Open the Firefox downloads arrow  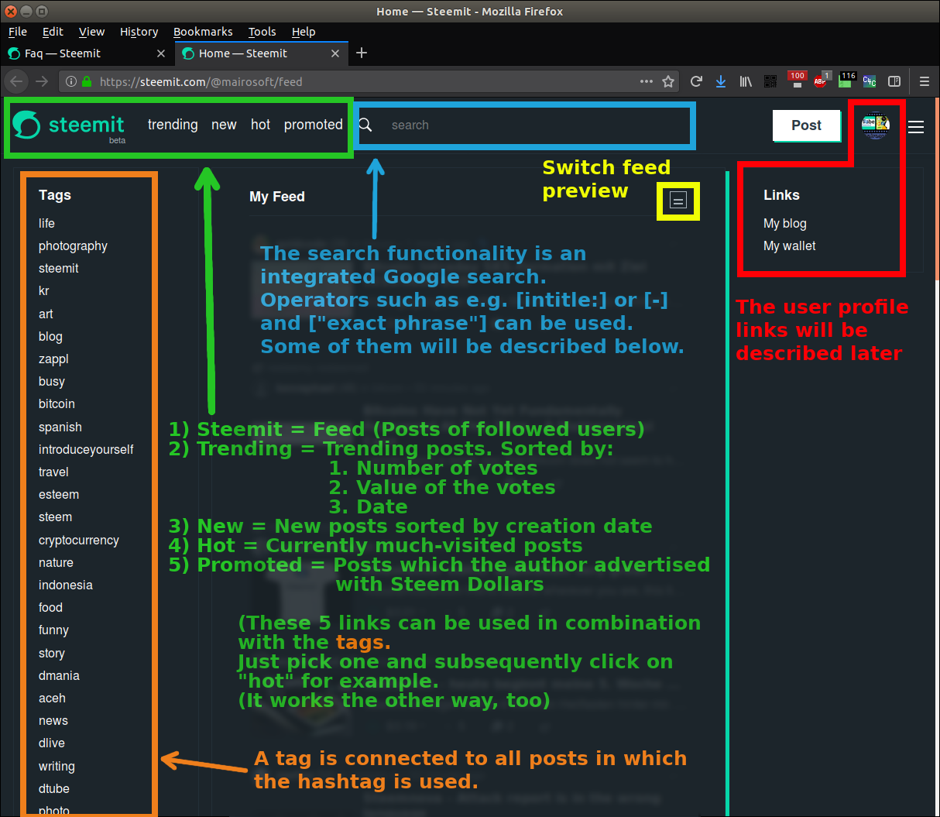click(x=721, y=81)
